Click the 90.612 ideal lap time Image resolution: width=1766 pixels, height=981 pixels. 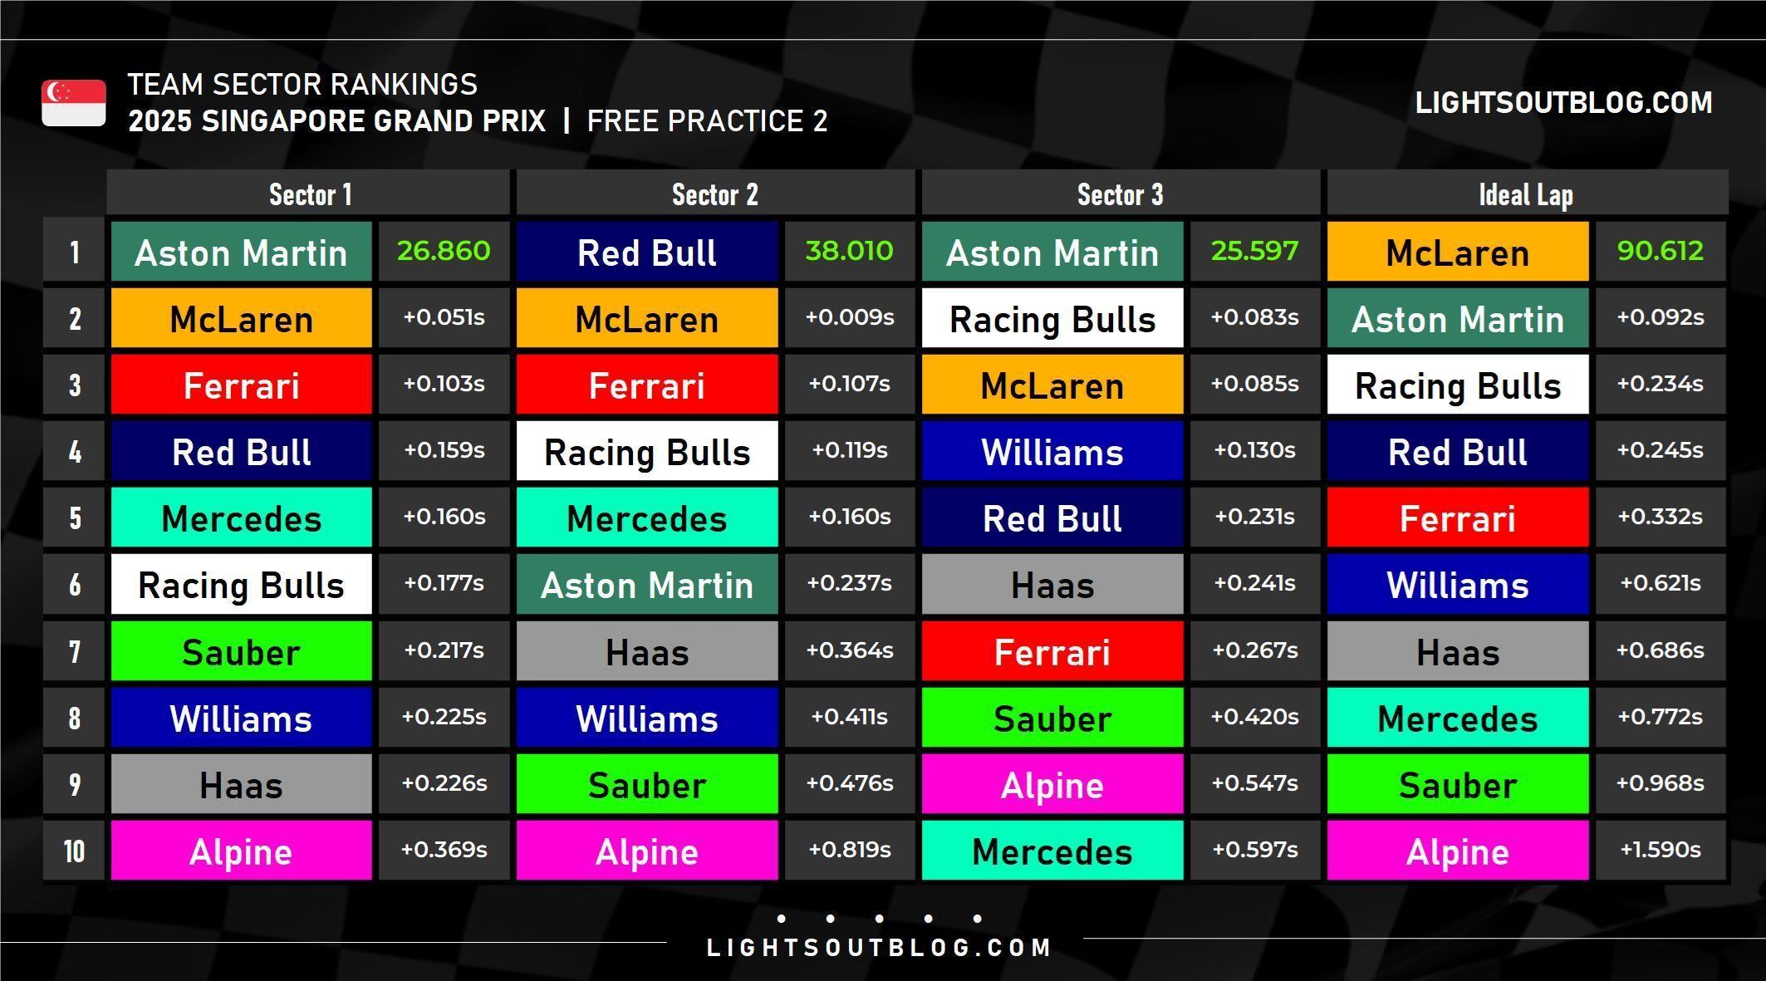pyautogui.click(x=1660, y=251)
